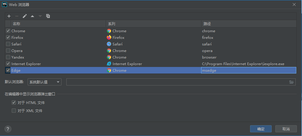Click Internet Explorer family icon
Screen dimensions: 302x136
point(109,64)
